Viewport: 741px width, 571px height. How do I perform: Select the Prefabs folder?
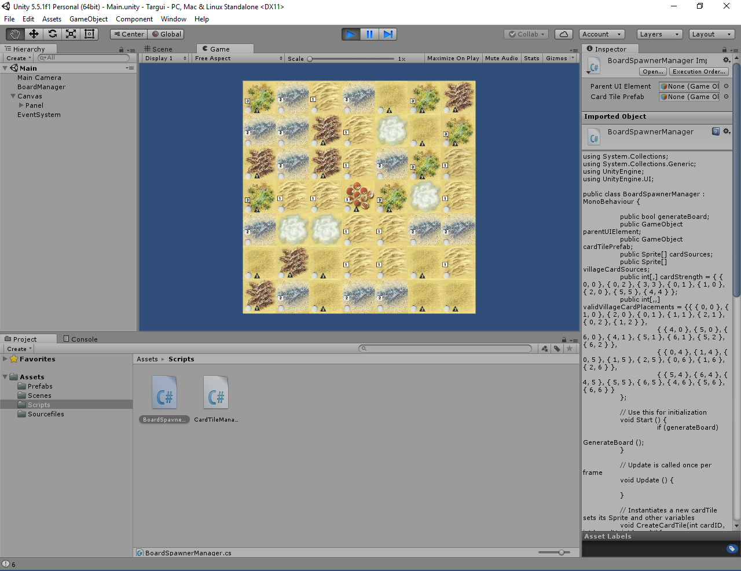pos(40,386)
